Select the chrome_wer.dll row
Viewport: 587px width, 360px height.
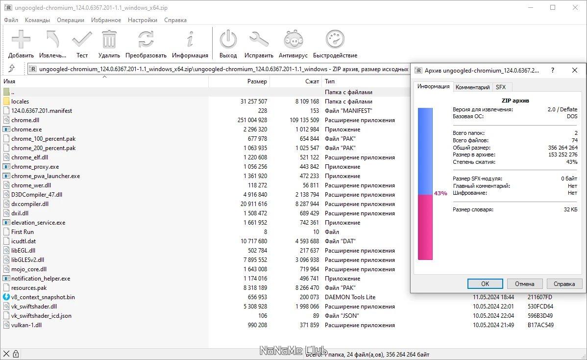(x=31, y=185)
